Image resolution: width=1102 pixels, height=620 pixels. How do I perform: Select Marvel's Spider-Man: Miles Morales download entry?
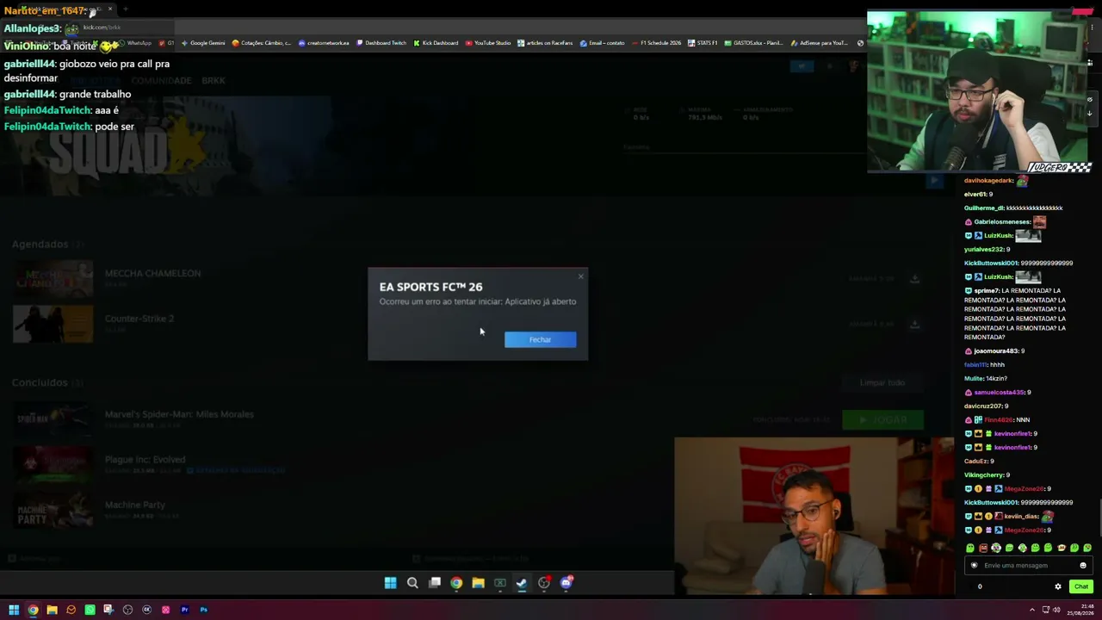(x=179, y=414)
